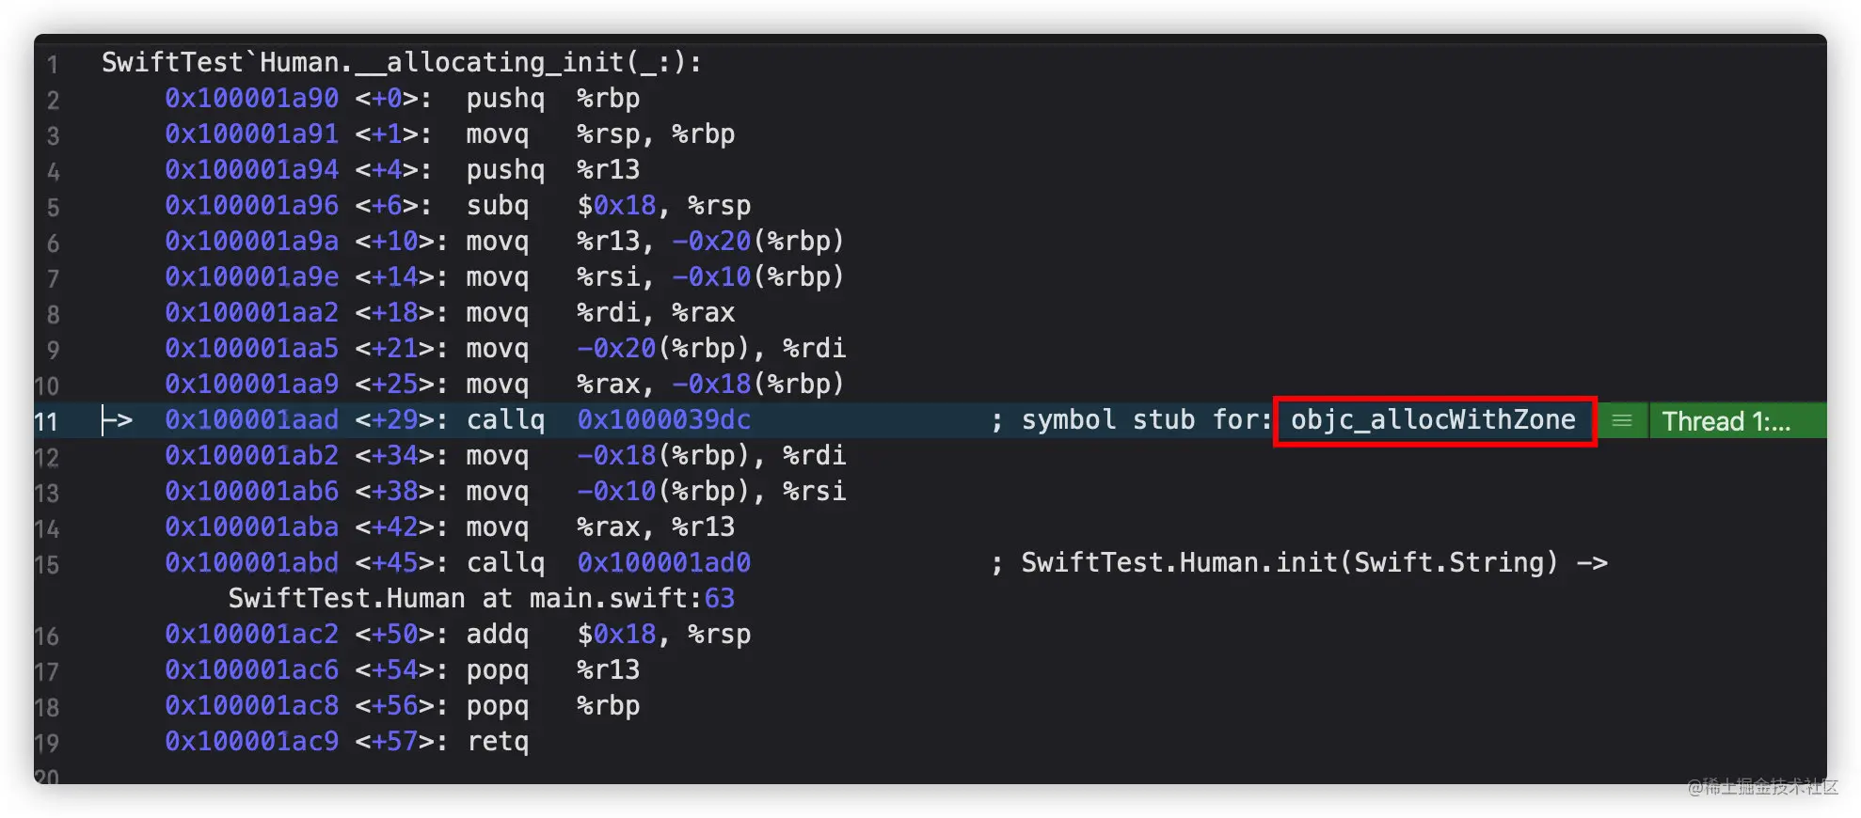The height and width of the screenshot is (818, 1861).
Task: Click the line reference 63 after main.swift
Action: click(719, 599)
